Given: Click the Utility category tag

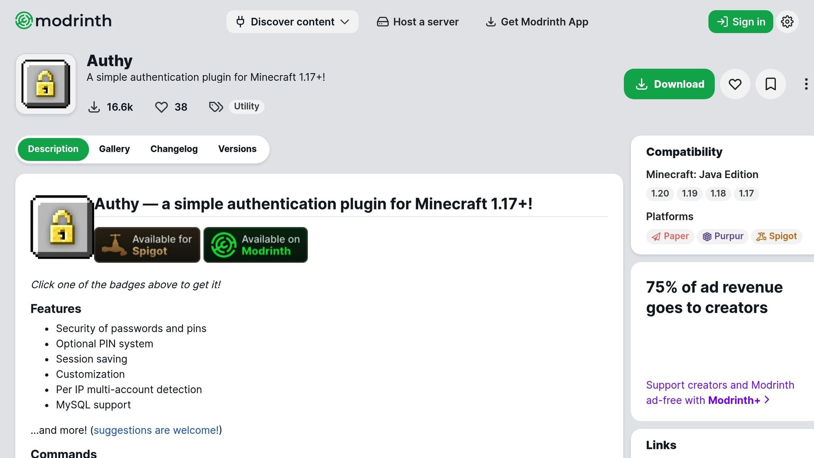Looking at the screenshot, I should pos(246,107).
